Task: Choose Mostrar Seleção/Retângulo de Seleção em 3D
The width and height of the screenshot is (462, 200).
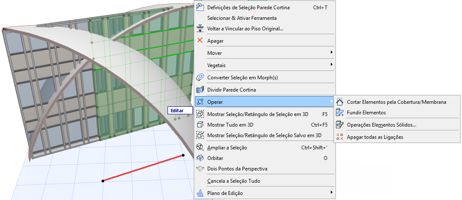Action: (265, 114)
